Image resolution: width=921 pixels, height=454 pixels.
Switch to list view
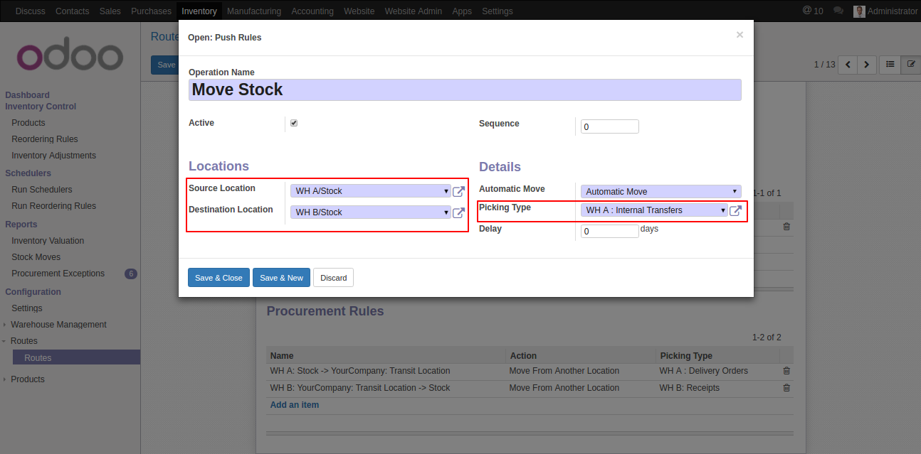[x=890, y=65]
